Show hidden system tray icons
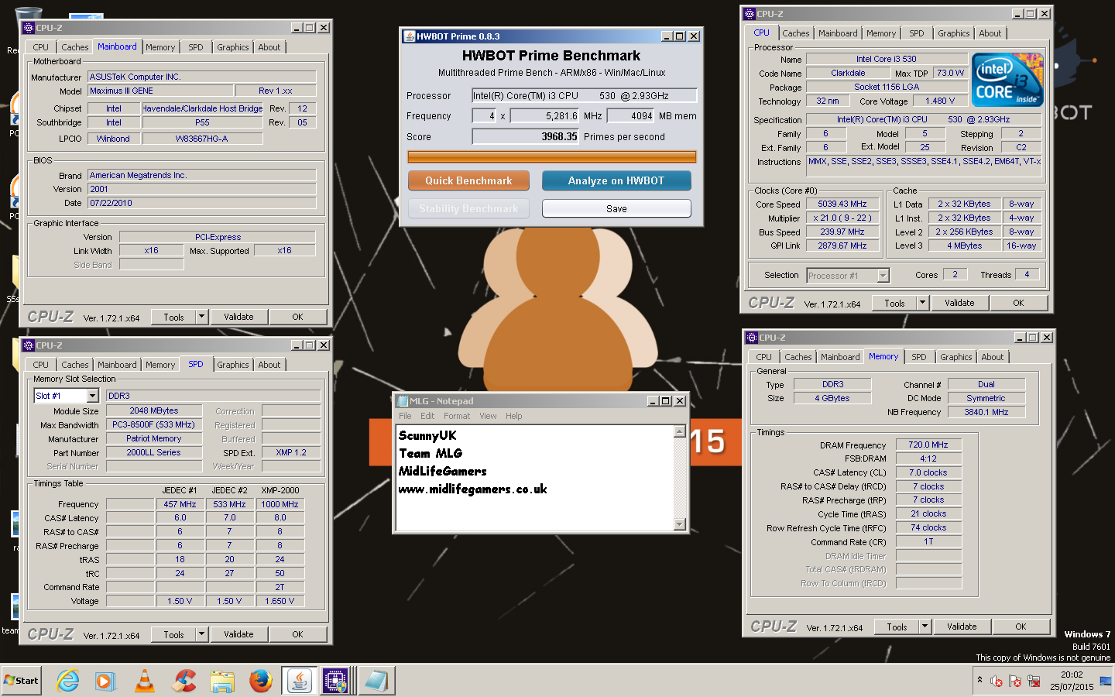 point(979,680)
